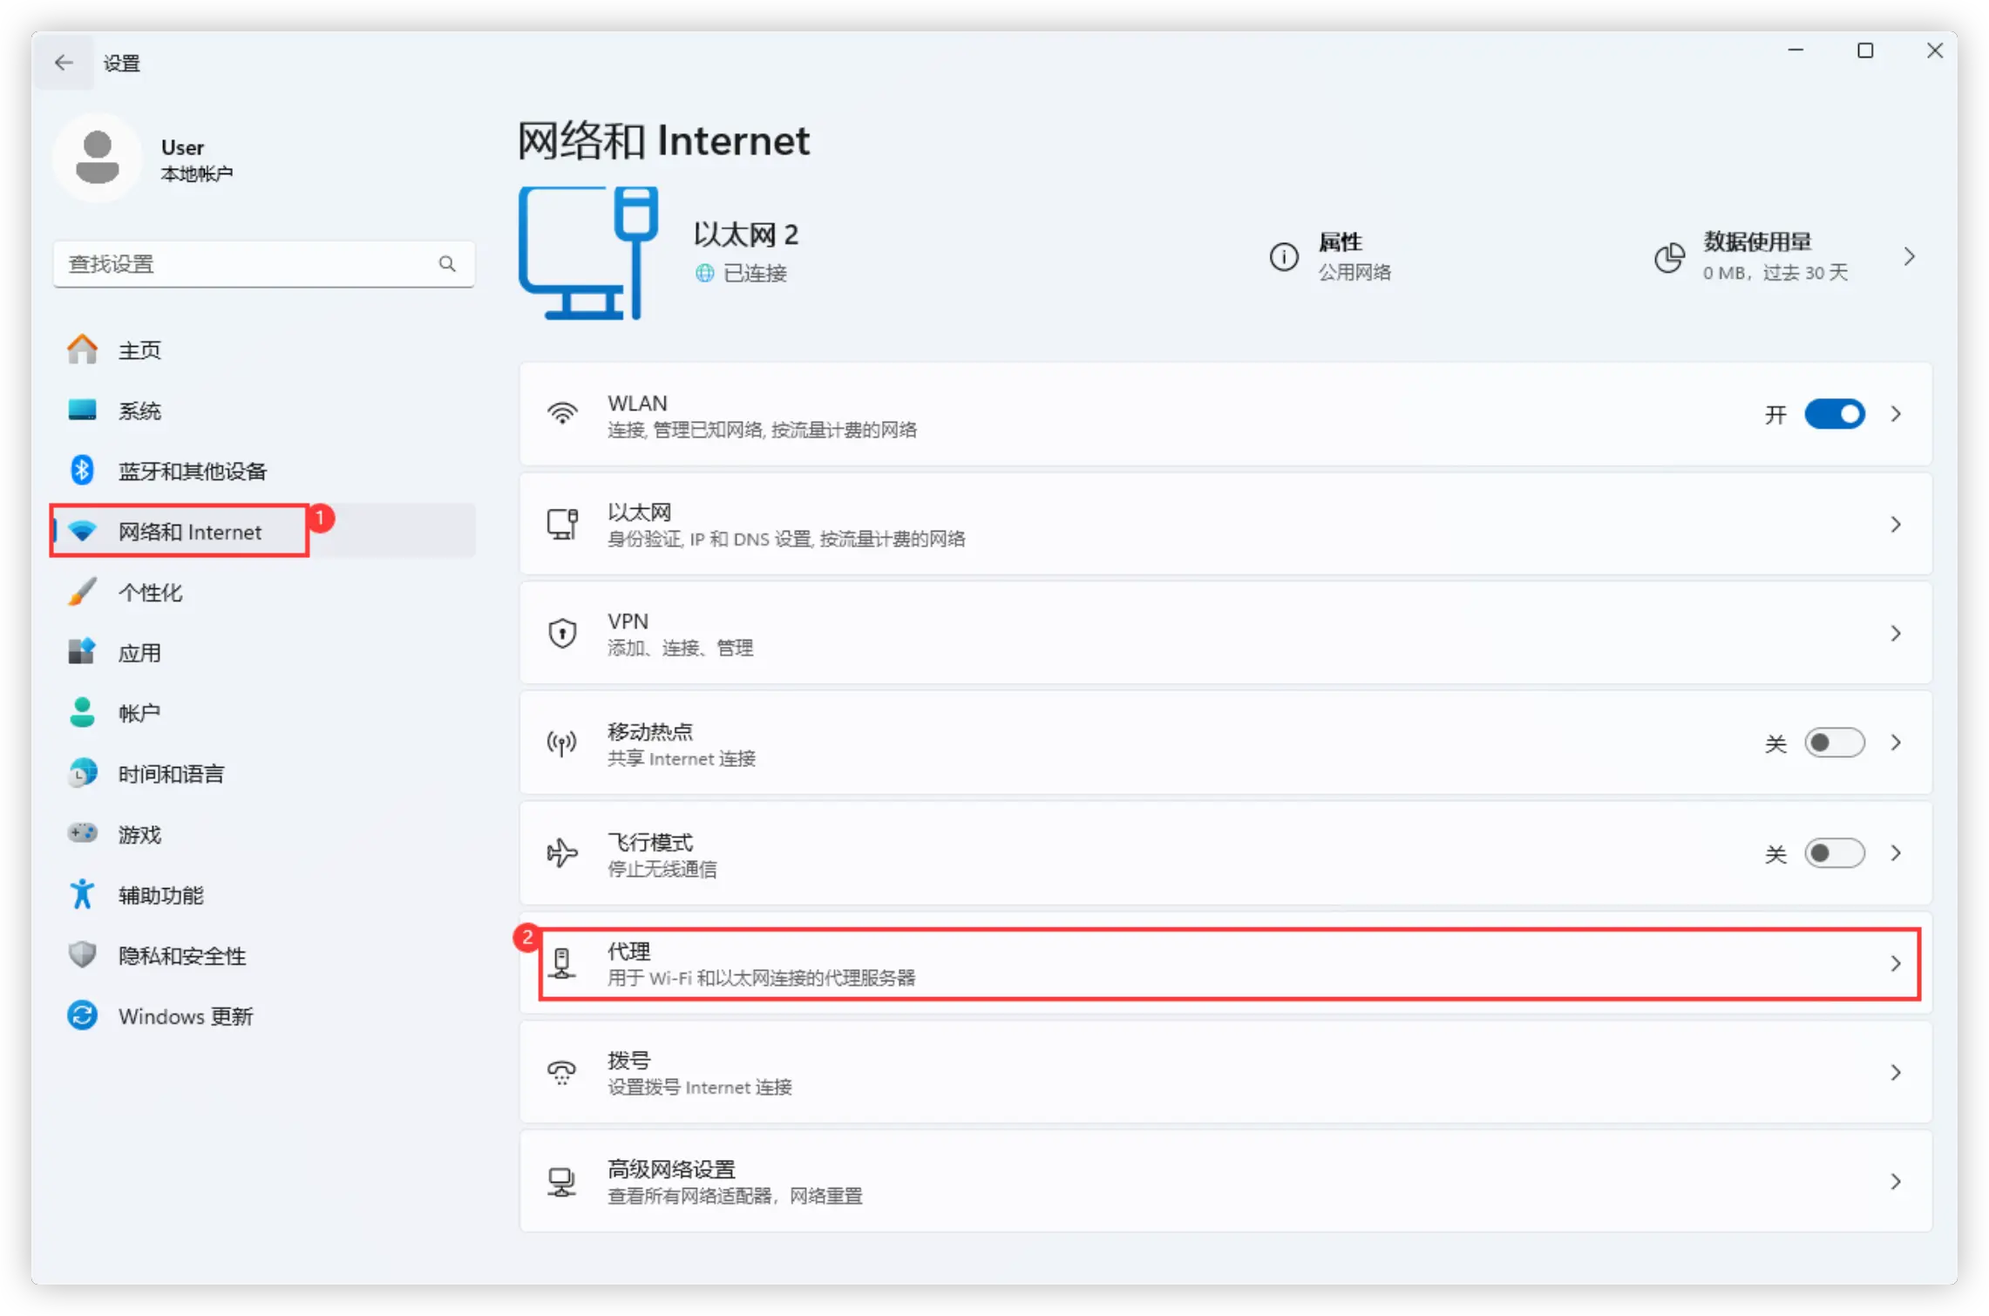This screenshot has width=1989, height=1316.
Task: Click 设置 window title text
Action: coord(121,63)
